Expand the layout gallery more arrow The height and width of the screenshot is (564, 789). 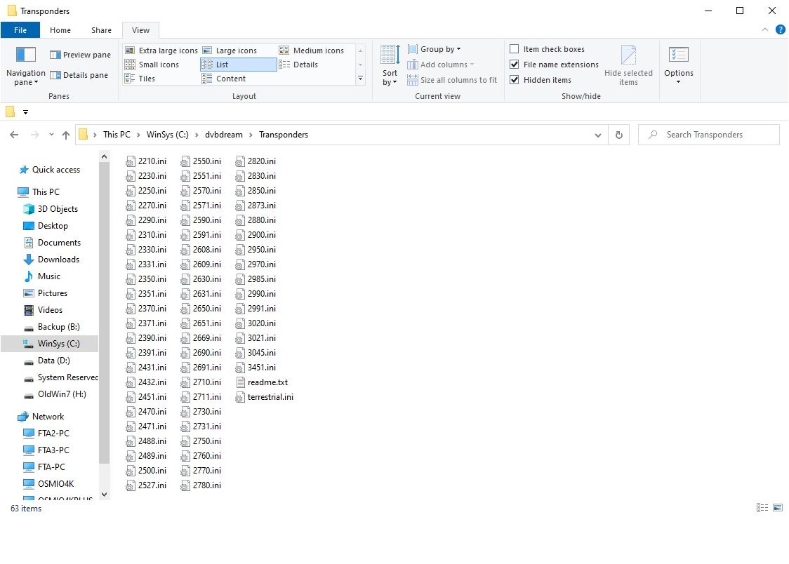click(x=361, y=79)
